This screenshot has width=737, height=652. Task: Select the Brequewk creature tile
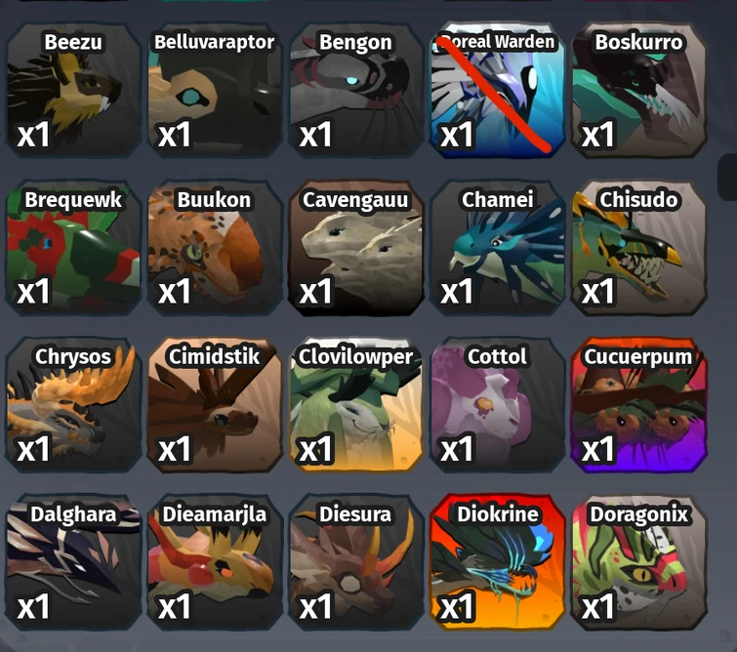click(x=73, y=247)
